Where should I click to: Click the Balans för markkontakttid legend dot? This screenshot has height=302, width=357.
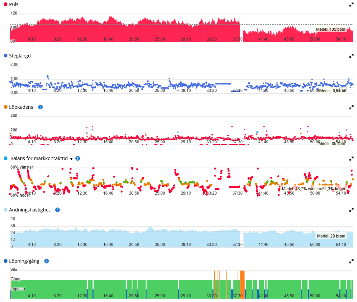coord(6,158)
